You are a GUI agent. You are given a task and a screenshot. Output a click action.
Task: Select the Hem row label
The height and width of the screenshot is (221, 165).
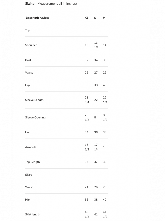(28, 132)
